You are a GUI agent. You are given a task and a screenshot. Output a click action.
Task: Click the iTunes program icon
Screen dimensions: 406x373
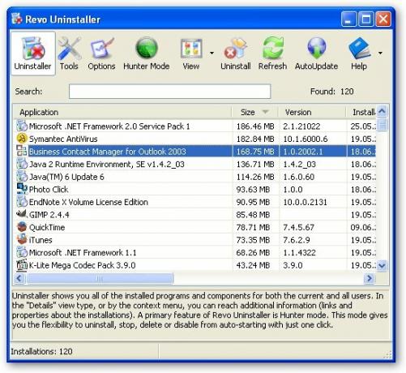(22, 239)
